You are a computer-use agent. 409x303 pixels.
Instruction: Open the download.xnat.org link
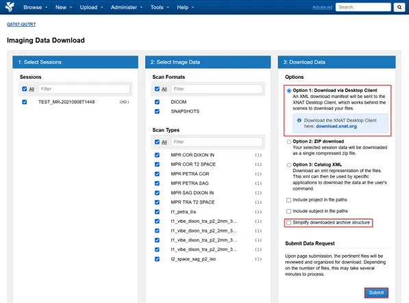336,126
